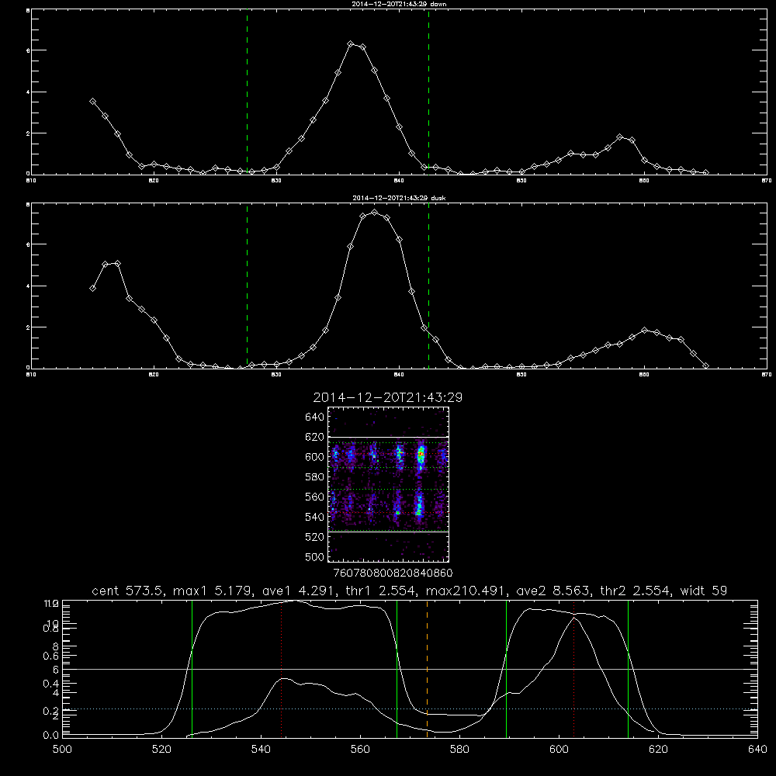Image resolution: width=776 pixels, height=776 pixels.
Task: Click the left green dashed line in dawn plot
Action: pyautogui.click(x=247, y=92)
